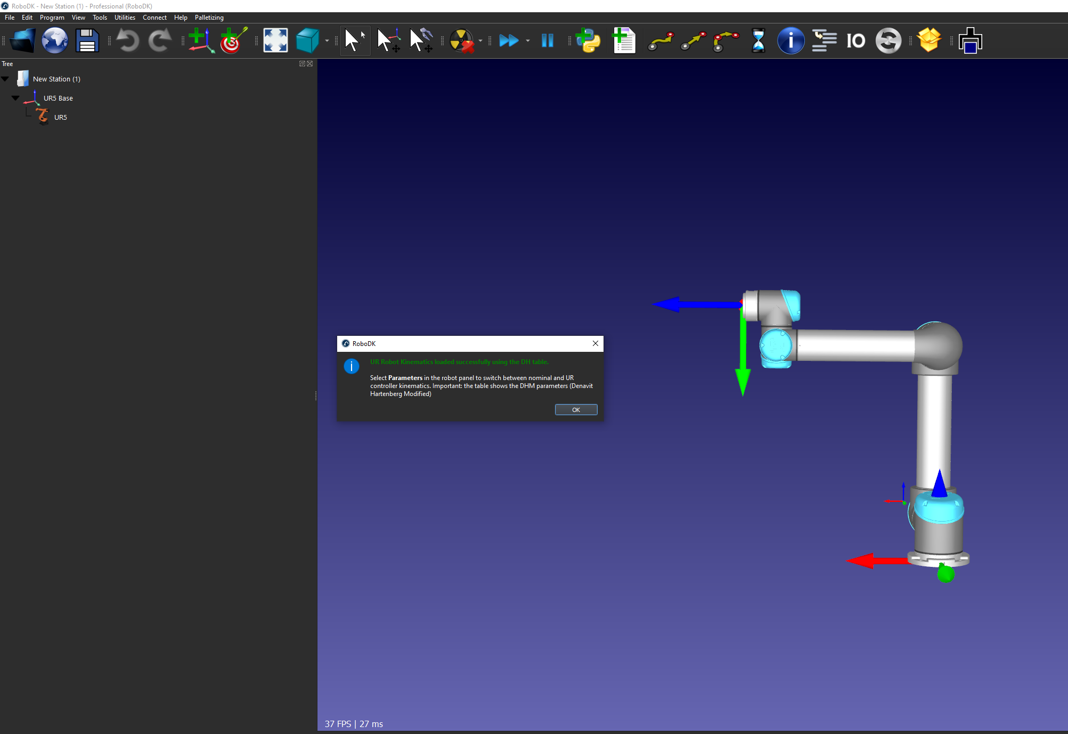Pause the simulation
This screenshot has width=1068, height=734.
547,40
